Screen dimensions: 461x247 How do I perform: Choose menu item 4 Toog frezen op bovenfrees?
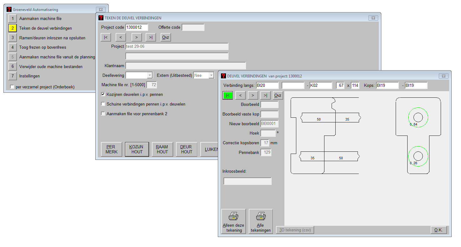pyautogui.click(x=13, y=47)
